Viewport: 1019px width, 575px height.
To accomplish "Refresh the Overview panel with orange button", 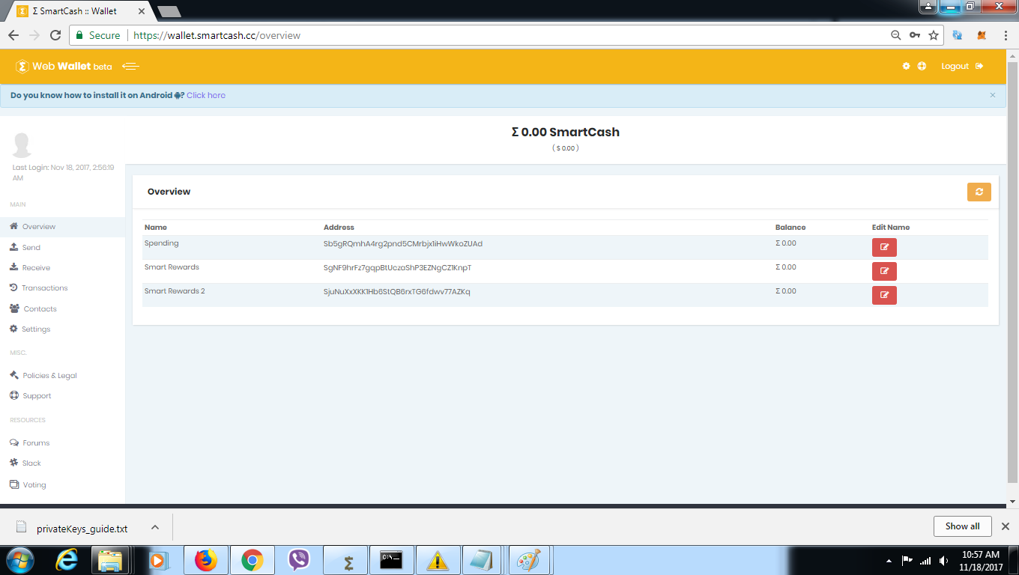I will coord(979,192).
